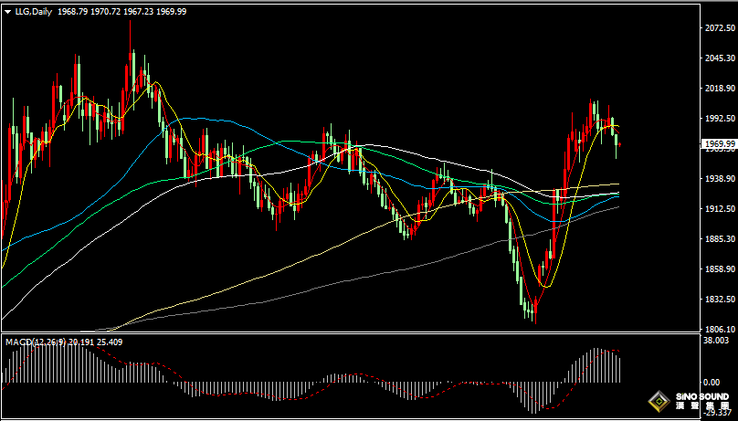Click the triangle arrow beside LLG,Daily
738x421 pixels.
(x=7, y=10)
